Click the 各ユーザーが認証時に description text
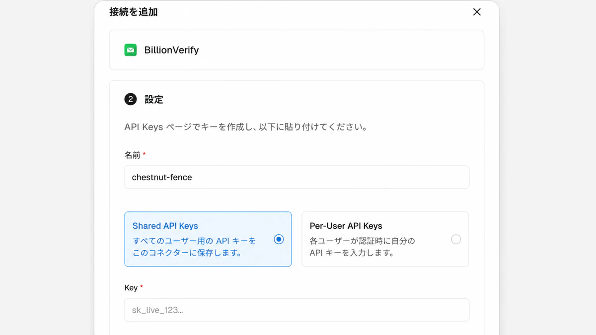Viewport: 596px width, 335px height. [362, 247]
